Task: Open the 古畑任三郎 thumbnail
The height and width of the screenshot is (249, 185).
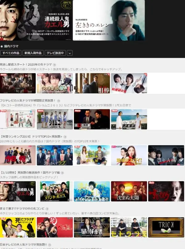Action: click(92, 119)
